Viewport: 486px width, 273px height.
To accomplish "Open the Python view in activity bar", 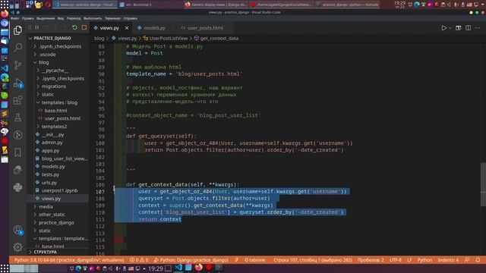I will click(17, 187).
